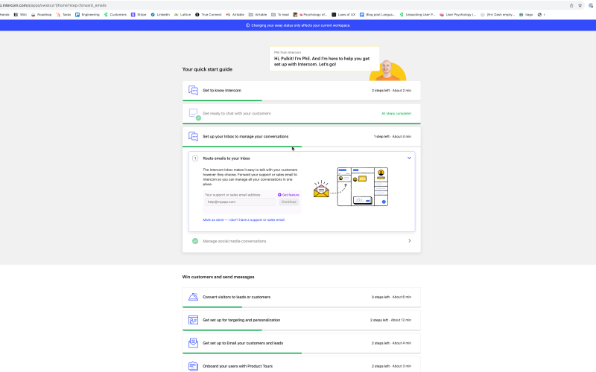Click the Convert visitors progress bar
Screen dimensions: 596x372
point(302,307)
